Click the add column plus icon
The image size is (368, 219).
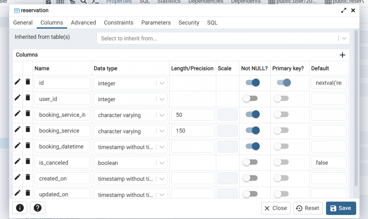[x=342, y=55]
